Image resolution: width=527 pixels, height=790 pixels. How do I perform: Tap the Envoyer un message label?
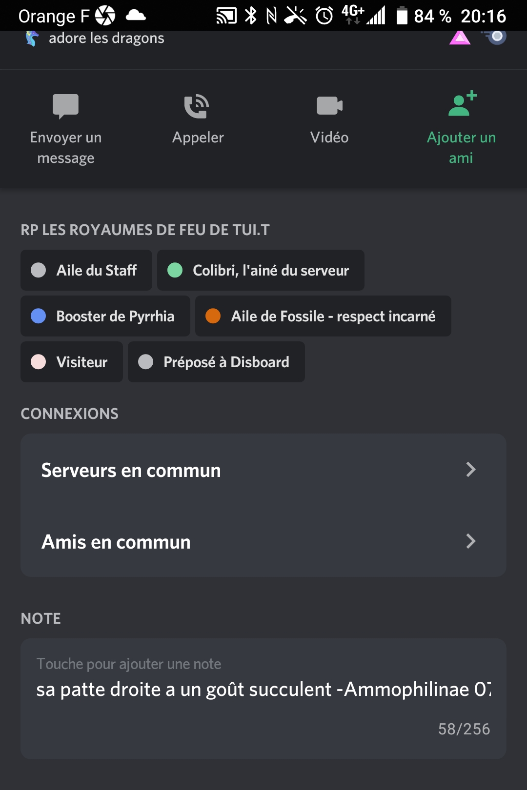(66, 147)
